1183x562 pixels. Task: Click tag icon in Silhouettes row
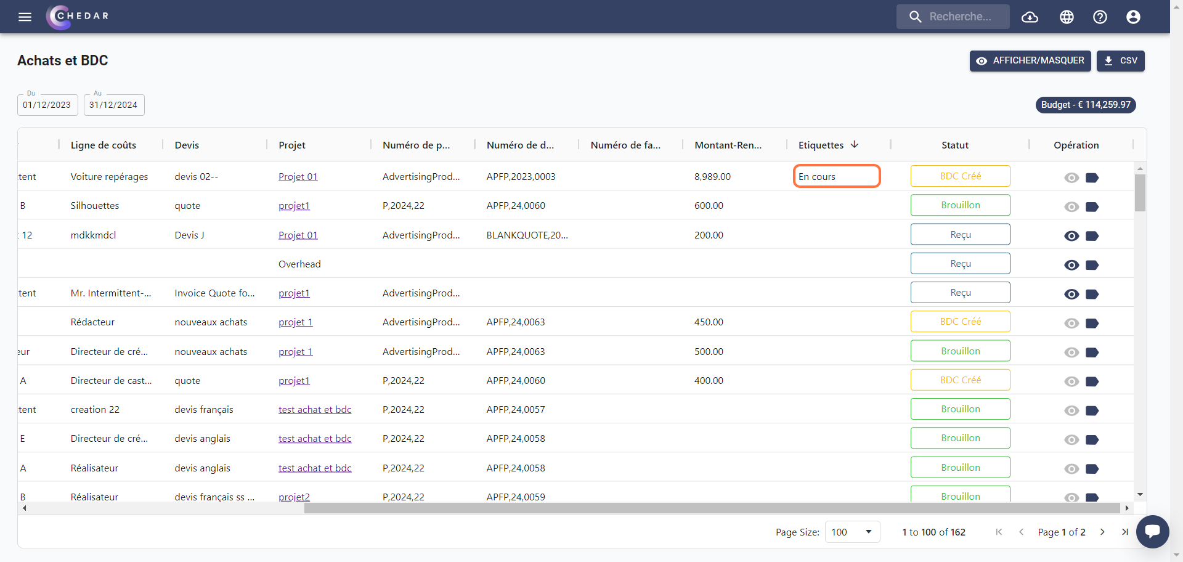click(1092, 206)
